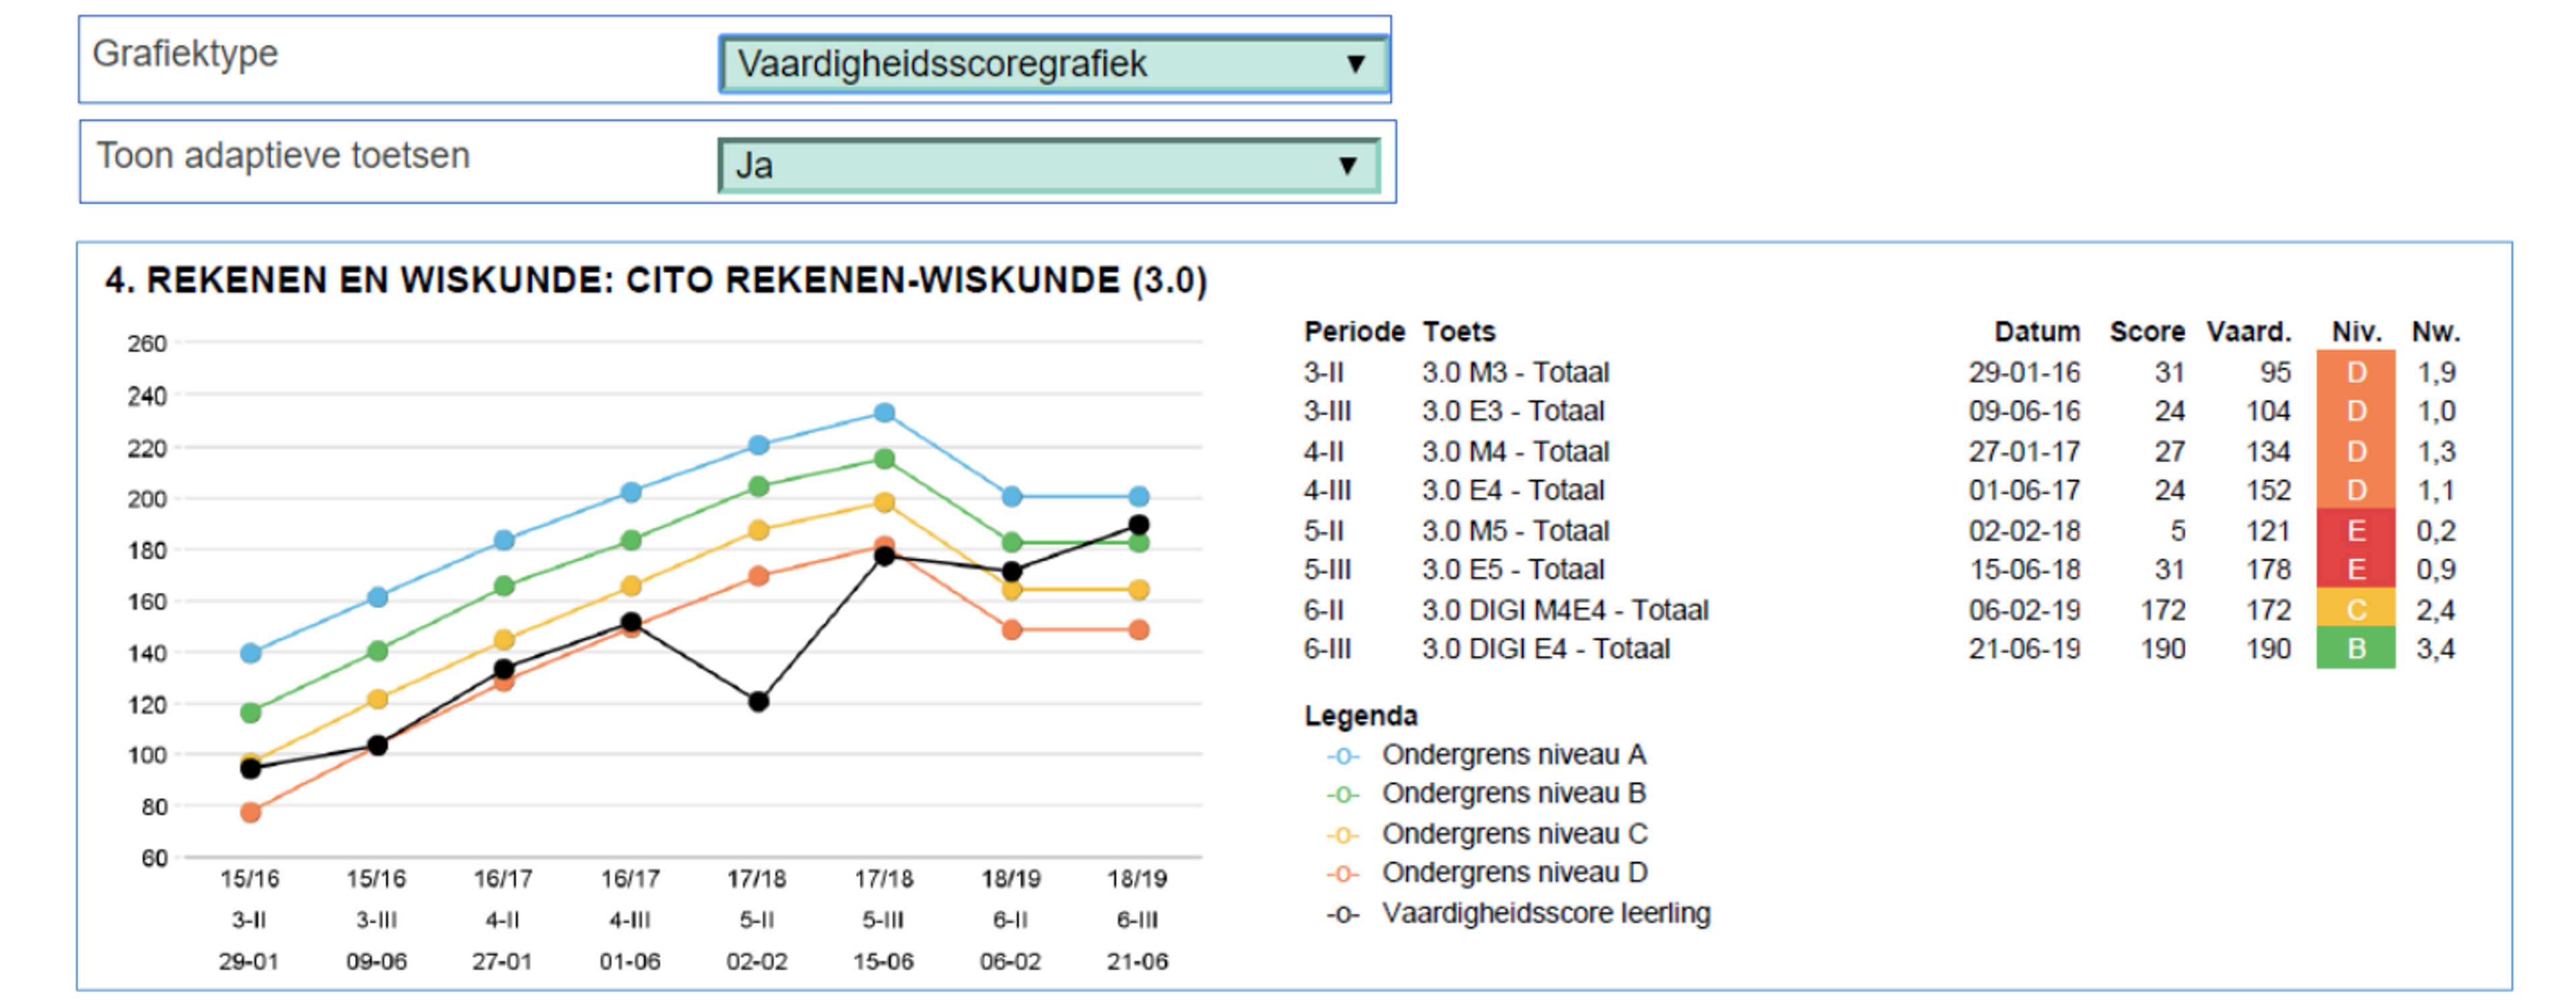Click the Datum column header

coord(2036,331)
